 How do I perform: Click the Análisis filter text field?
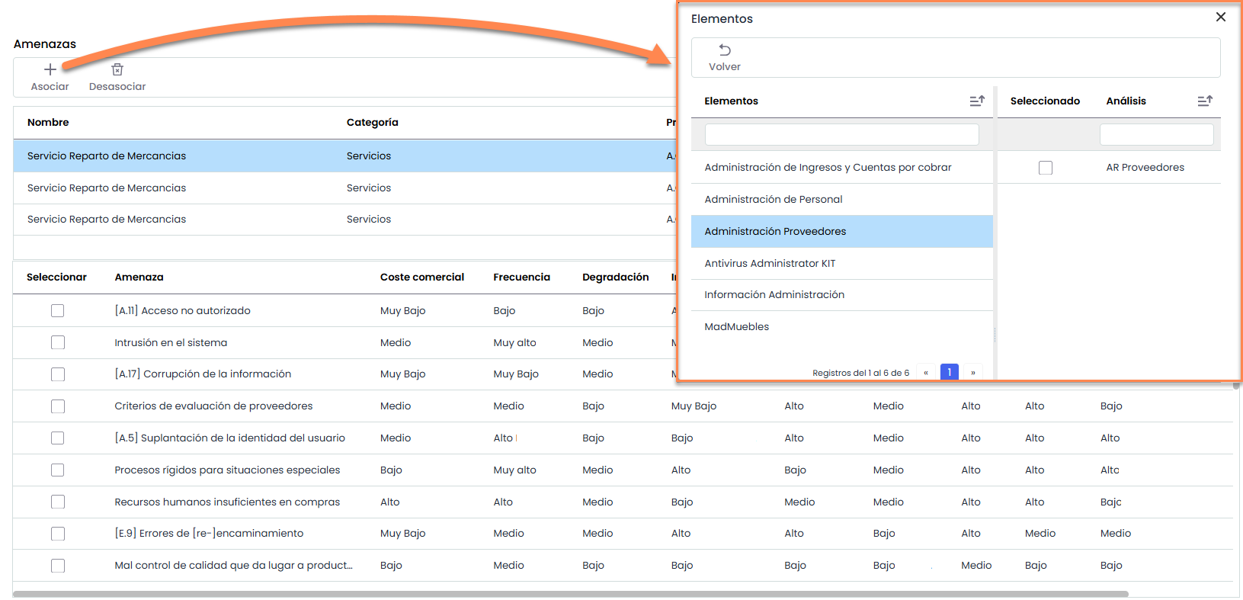(x=1156, y=135)
